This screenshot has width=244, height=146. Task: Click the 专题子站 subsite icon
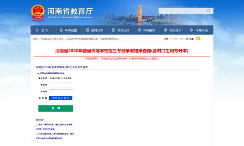pyautogui.click(x=192, y=30)
